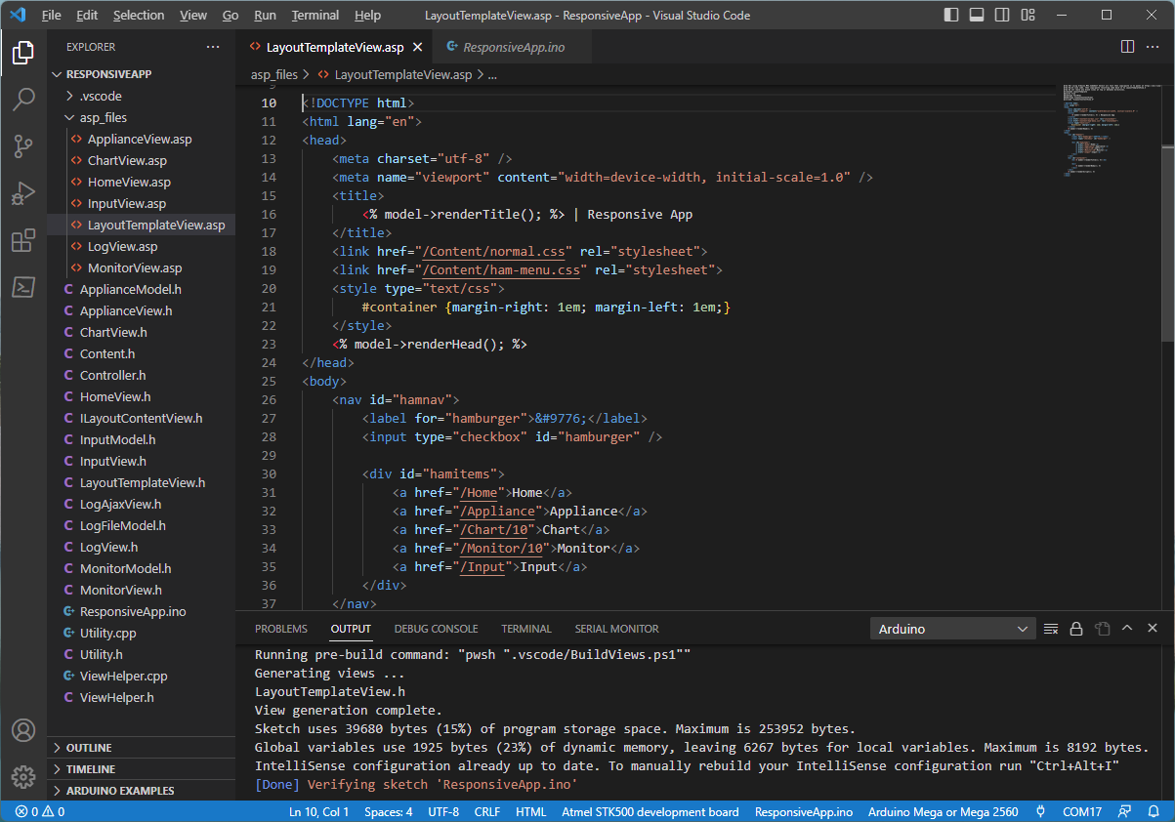Collapse the asp_files folder
Viewport: 1175px width, 822px height.
tap(141, 117)
